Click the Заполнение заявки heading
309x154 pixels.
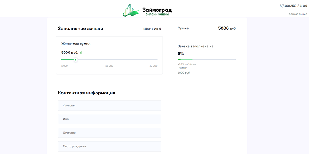(x=80, y=29)
